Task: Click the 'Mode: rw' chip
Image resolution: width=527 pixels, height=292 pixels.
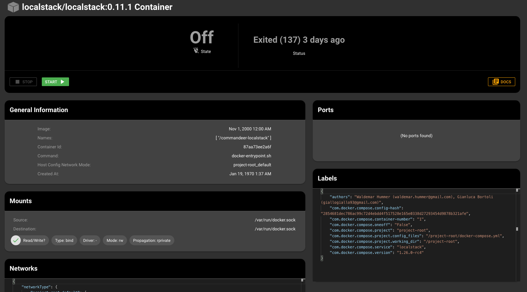Action: click(x=115, y=240)
